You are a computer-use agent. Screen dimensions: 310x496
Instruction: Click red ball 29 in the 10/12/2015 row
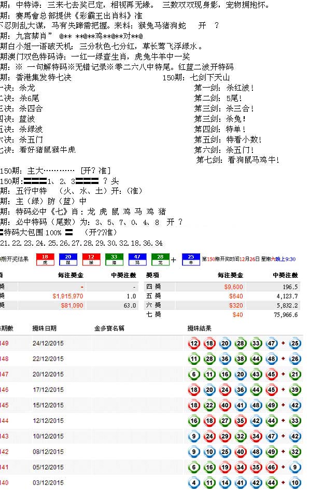coord(225,436)
